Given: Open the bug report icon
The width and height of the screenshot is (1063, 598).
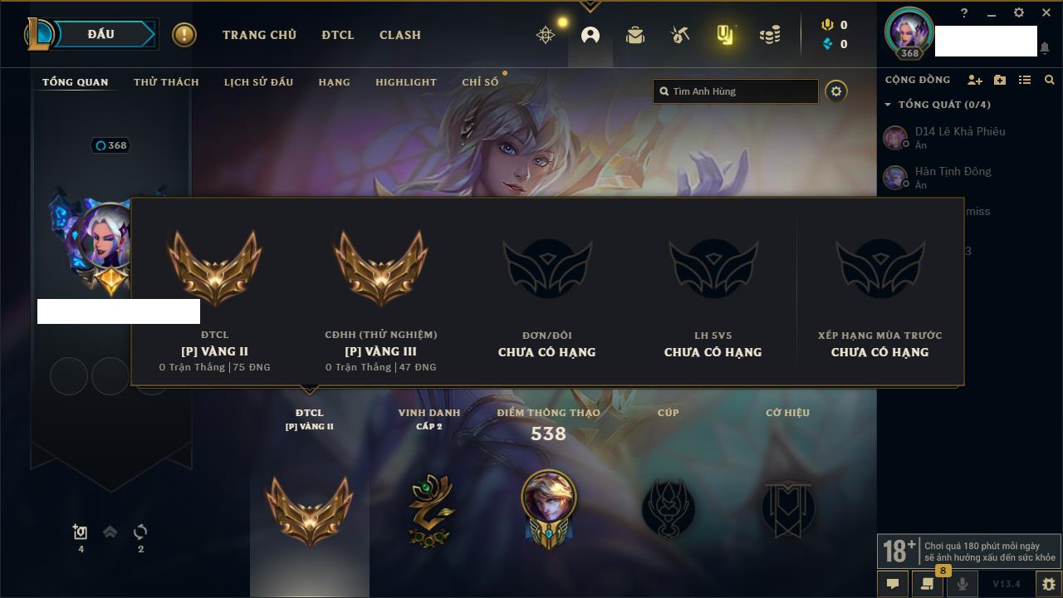Looking at the screenshot, I should click(x=1048, y=584).
